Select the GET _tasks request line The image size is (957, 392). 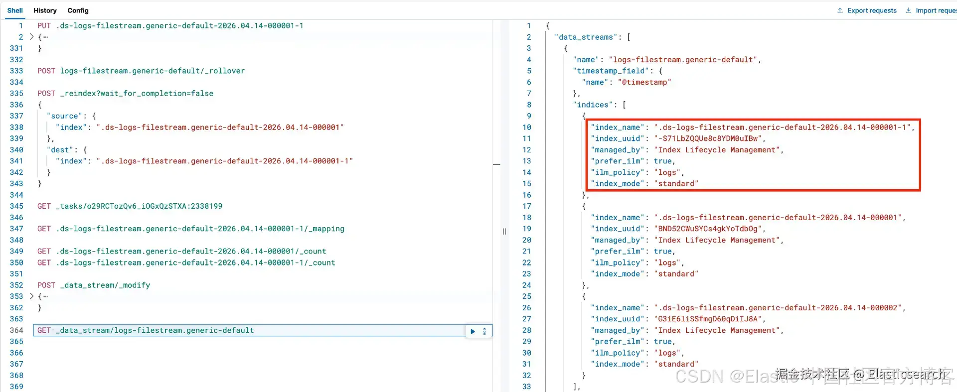[x=130, y=206]
